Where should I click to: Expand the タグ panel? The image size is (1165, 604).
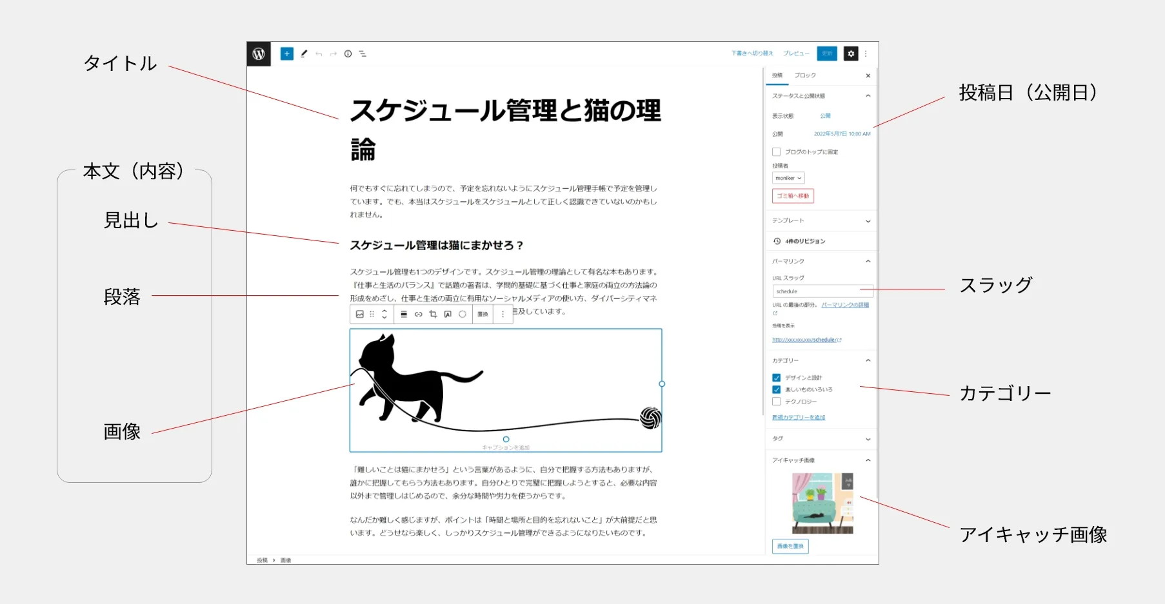pos(821,438)
